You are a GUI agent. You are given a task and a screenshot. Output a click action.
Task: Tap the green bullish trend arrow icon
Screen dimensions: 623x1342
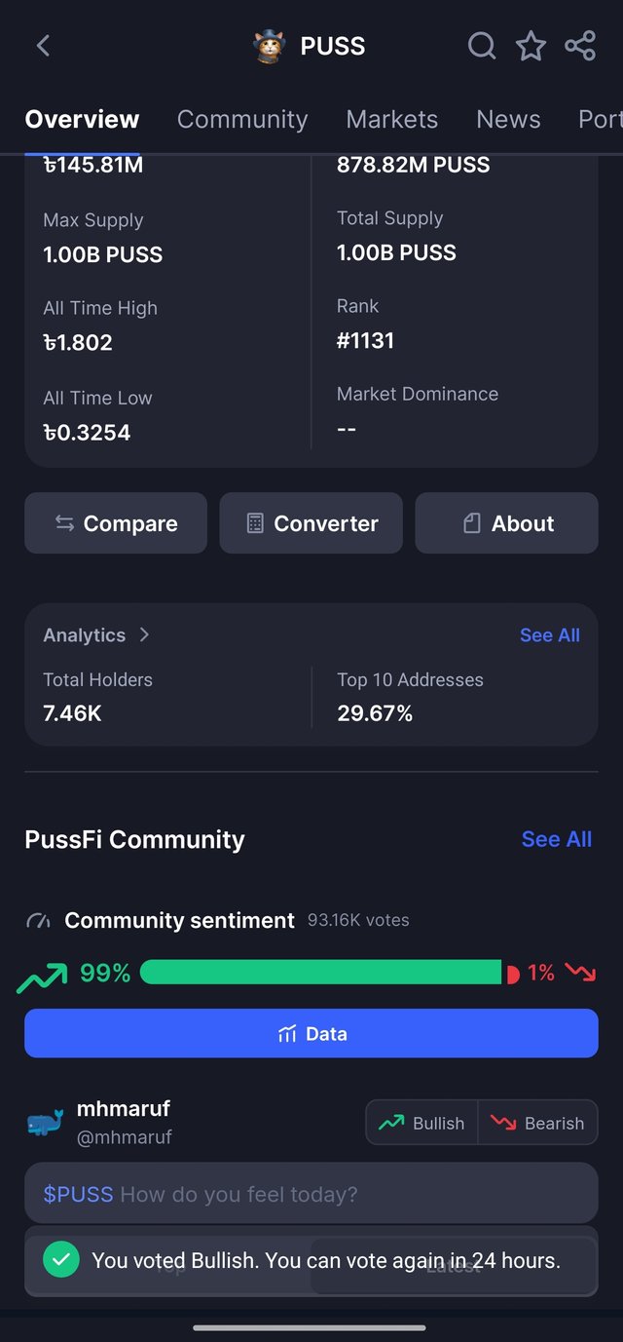[x=42, y=975]
